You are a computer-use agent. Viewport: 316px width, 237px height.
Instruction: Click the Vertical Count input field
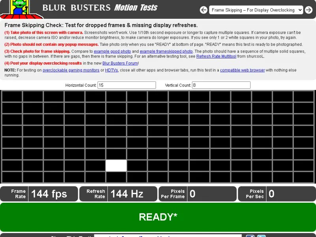[x=220, y=85]
